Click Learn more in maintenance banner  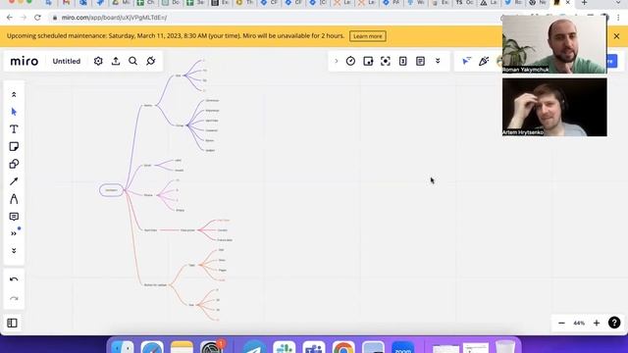368,36
